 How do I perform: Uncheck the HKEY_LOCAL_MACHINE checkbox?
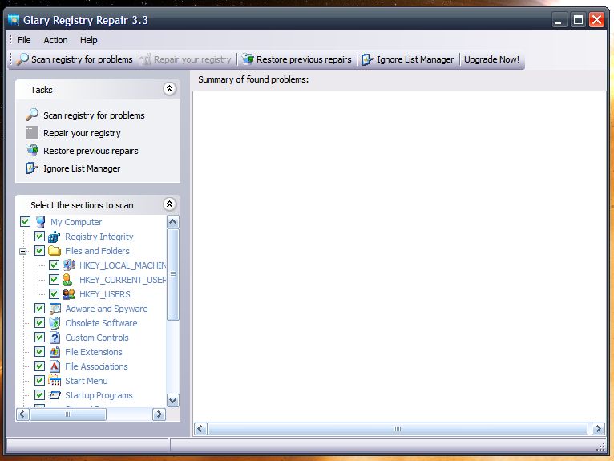click(54, 265)
